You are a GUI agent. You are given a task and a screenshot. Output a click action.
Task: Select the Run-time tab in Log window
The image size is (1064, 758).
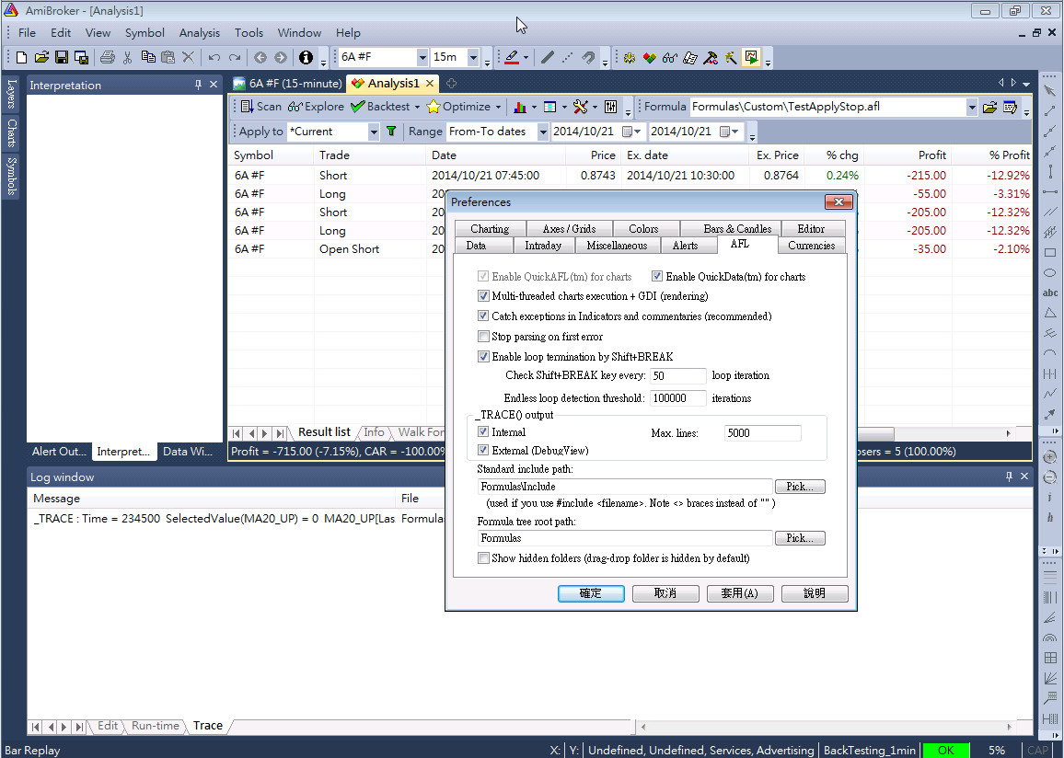tap(156, 726)
